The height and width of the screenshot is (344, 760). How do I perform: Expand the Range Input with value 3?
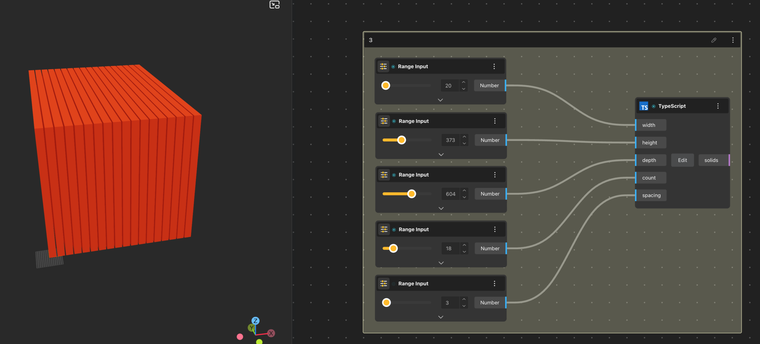click(x=441, y=317)
